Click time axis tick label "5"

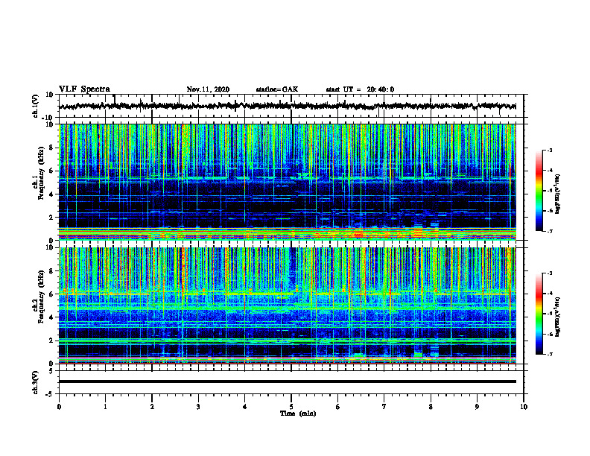point(291,407)
